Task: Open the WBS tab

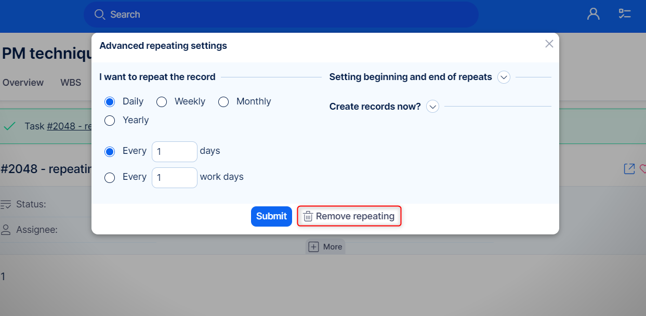Action: click(71, 83)
